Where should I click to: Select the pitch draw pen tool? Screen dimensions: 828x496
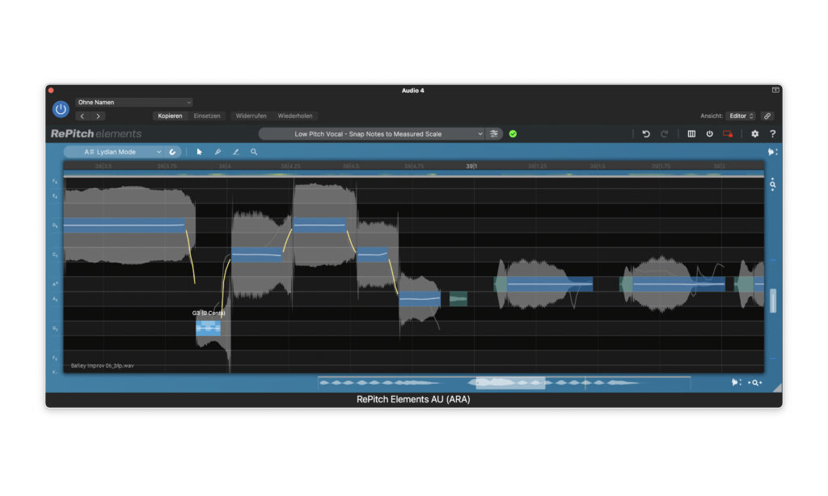click(x=218, y=152)
